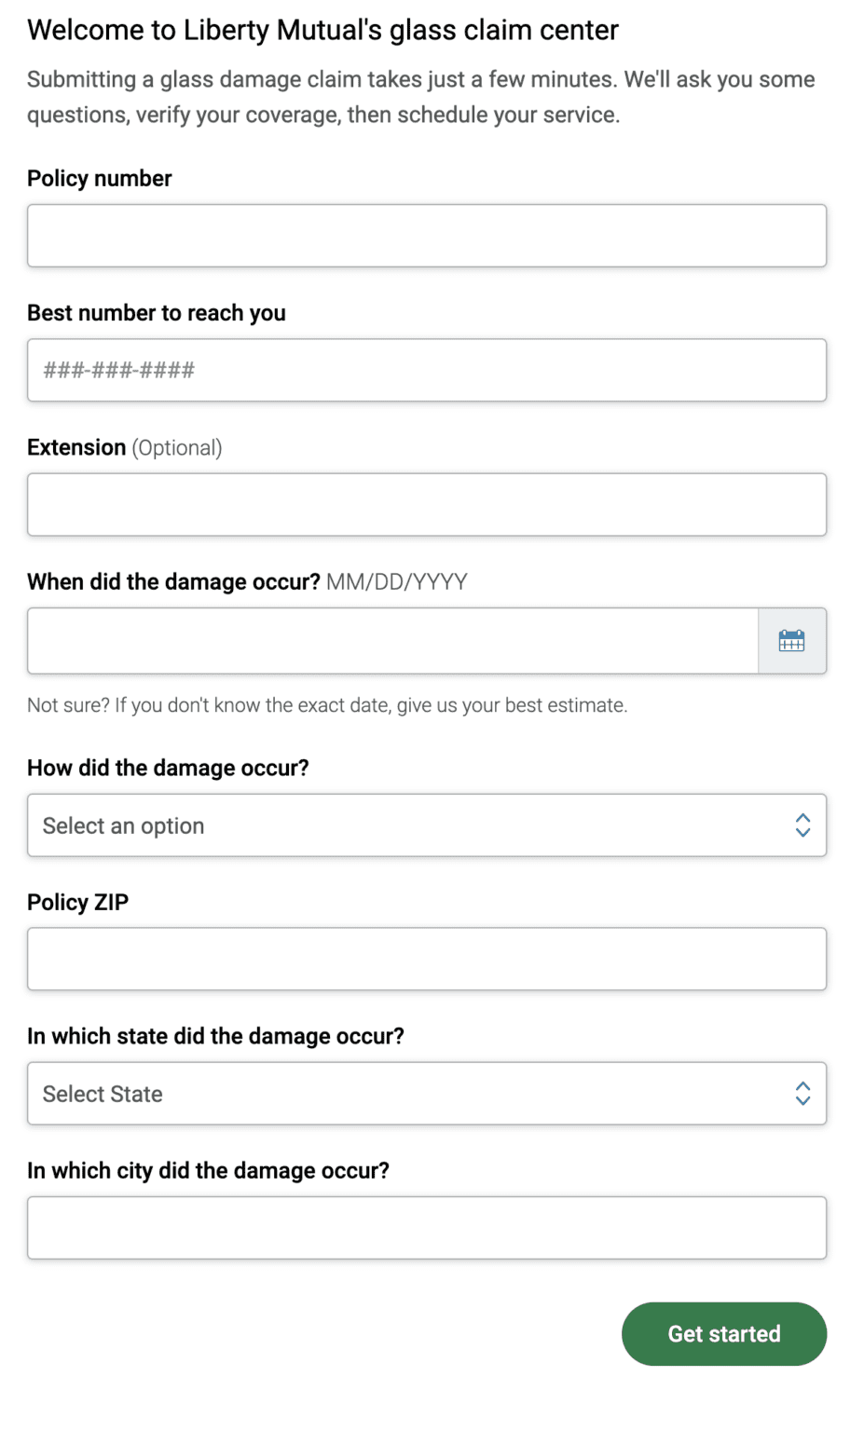Open the 'How did the damage occur?' dropdown
The image size is (864, 1431).
coord(426,825)
